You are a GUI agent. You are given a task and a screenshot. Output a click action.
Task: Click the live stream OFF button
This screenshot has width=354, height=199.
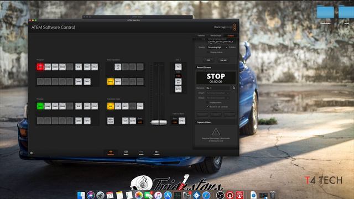(208, 60)
